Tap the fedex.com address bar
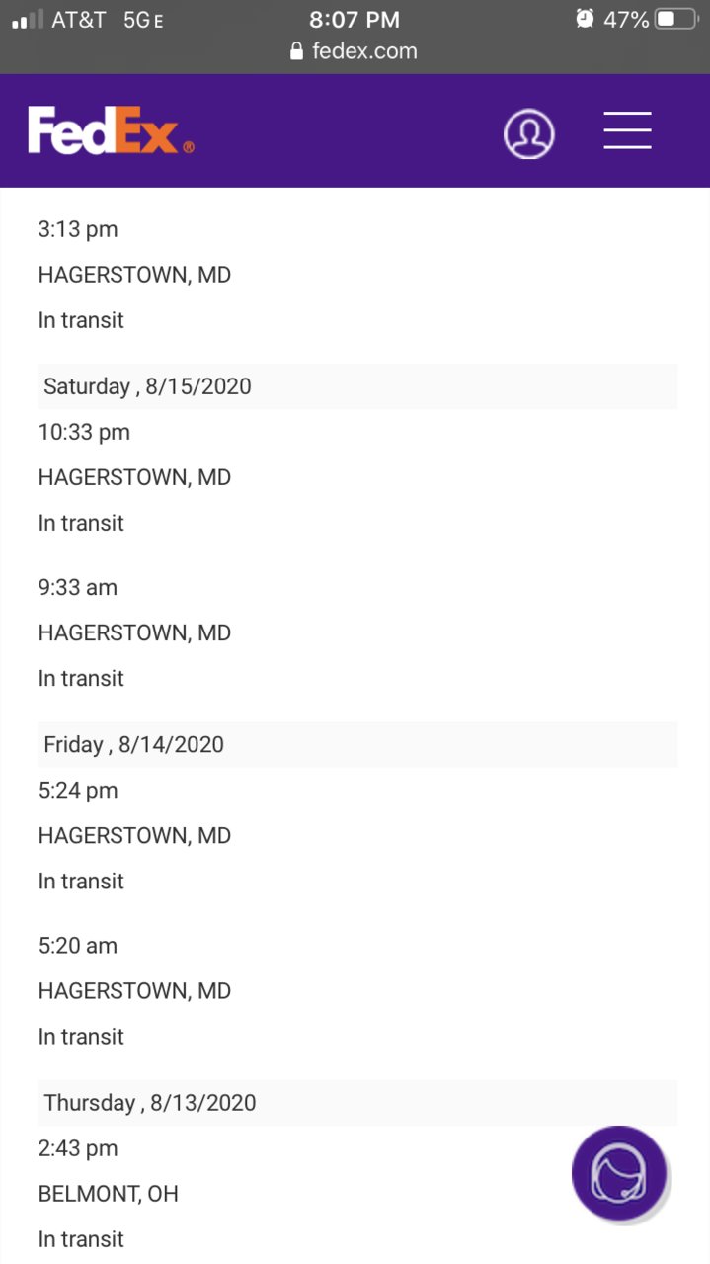This screenshot has height=1264, width=710. 354,51
